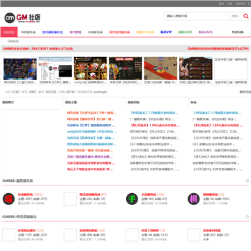Open the GOM引擎 post in 最新回复

click(x=155, y=138)
